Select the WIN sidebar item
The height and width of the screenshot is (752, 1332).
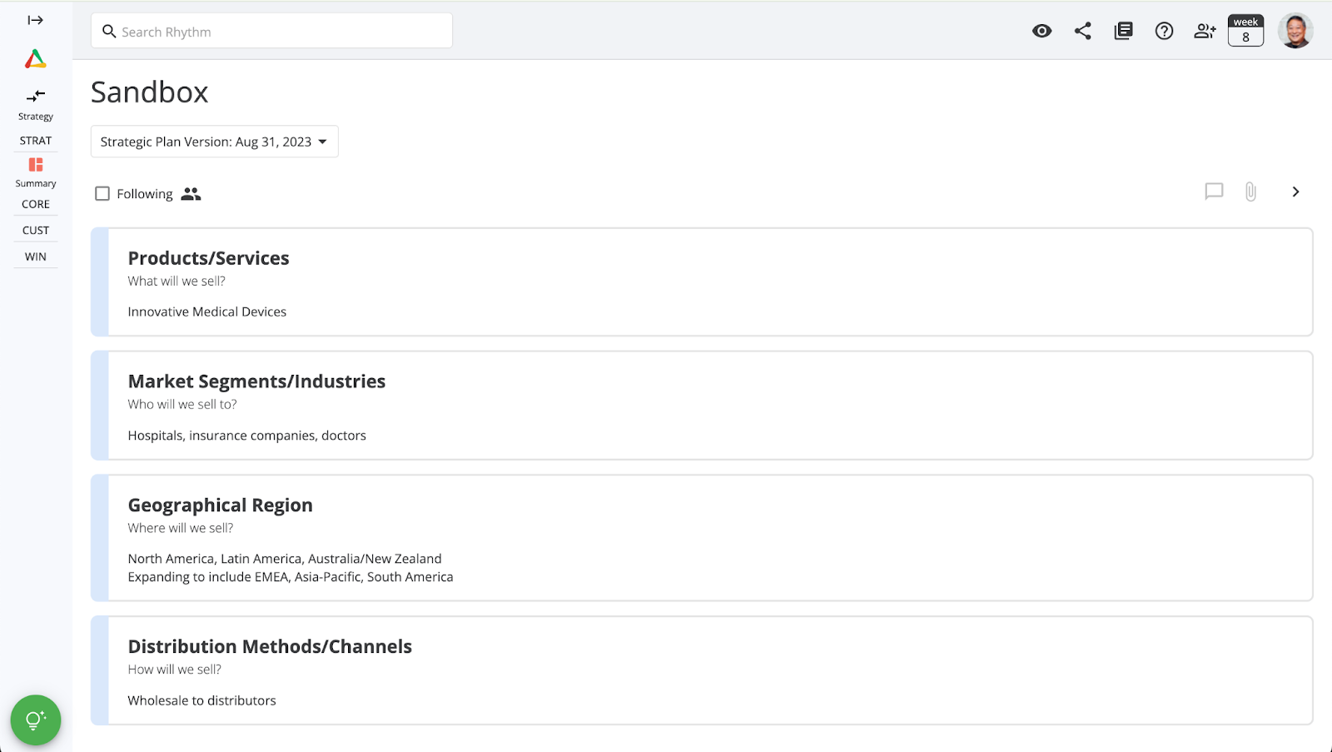point(36,256)
